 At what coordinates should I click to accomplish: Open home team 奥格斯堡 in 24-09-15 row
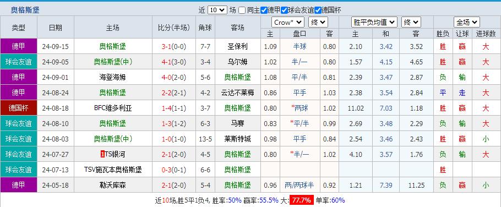[x=112, y=47]
